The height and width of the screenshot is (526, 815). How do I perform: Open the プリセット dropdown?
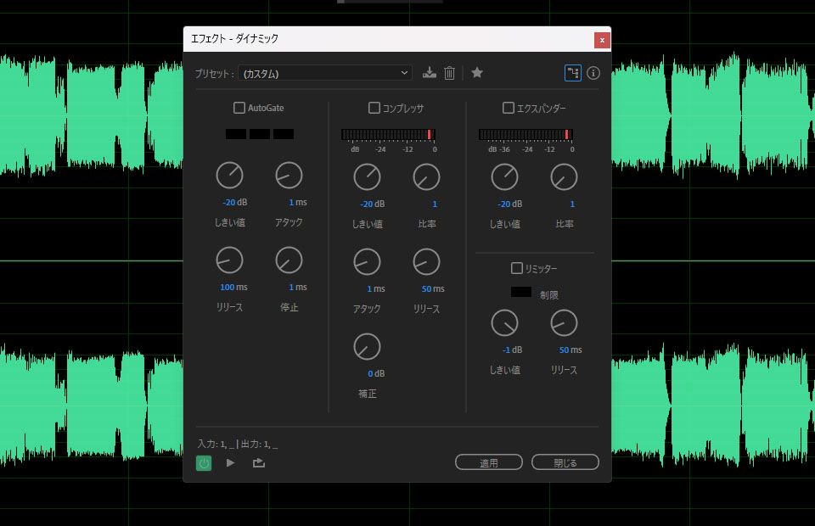click(325, 73)
